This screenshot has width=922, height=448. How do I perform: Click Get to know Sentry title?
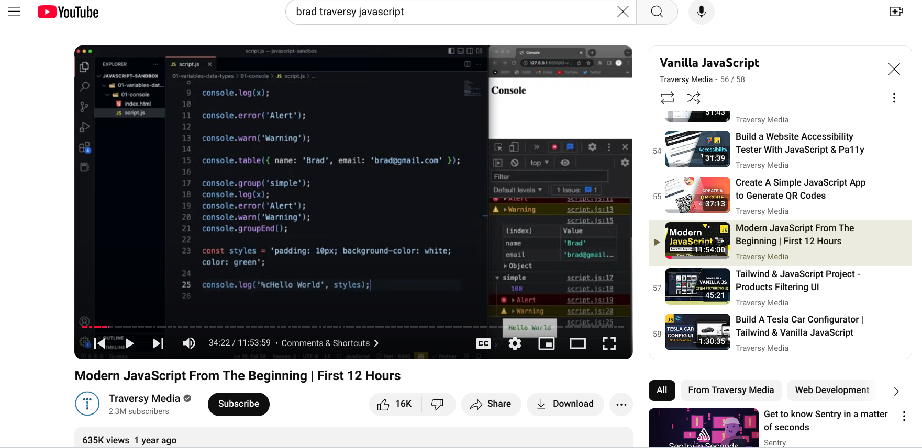tap(826, 420)
